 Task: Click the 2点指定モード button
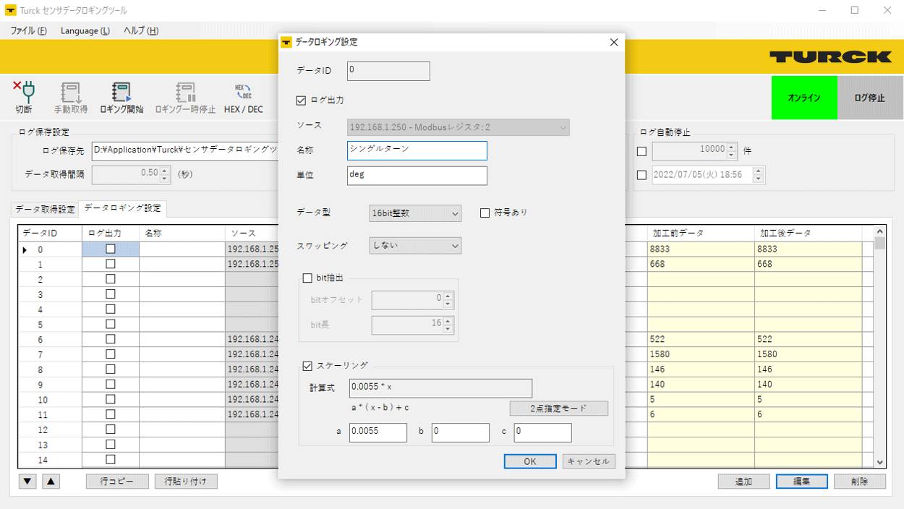[559, 409]
